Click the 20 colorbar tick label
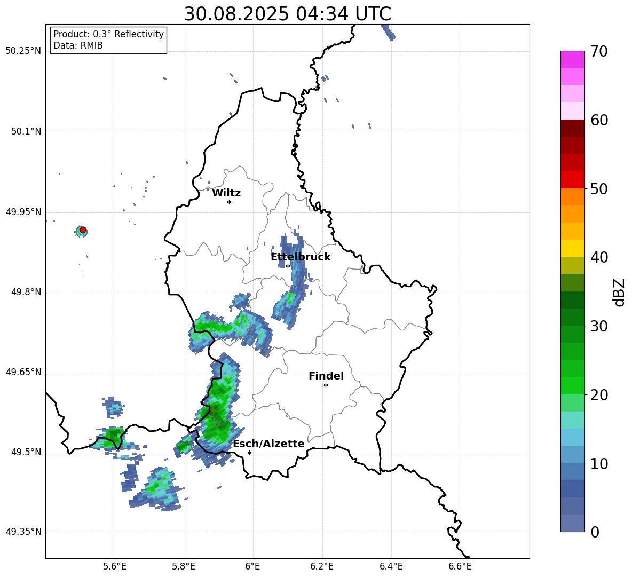The height and width of the screenshot is (577, 632). [x=599, y=395]
